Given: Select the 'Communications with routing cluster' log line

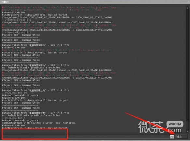Looking at the screenshot, I should 39,123.
